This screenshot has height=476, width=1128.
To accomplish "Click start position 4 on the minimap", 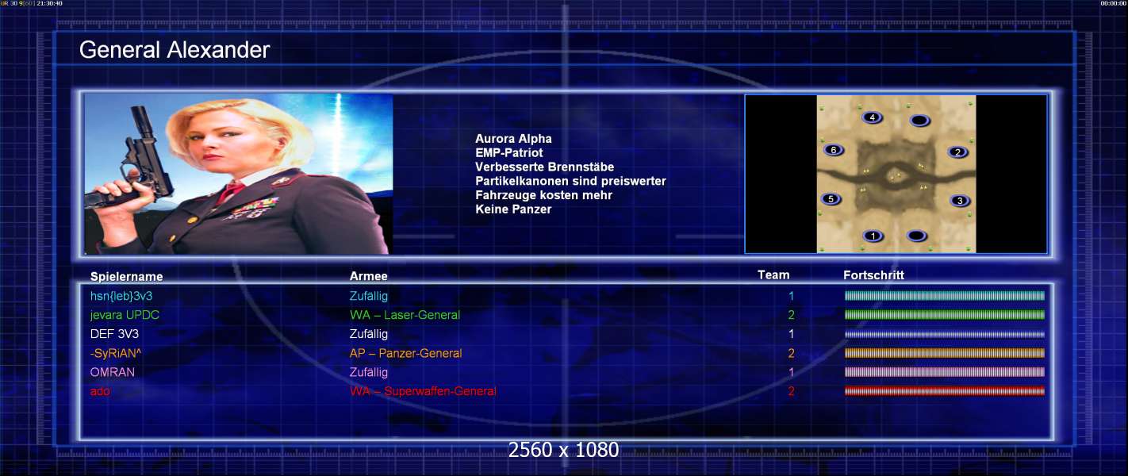I will [873, 117].
